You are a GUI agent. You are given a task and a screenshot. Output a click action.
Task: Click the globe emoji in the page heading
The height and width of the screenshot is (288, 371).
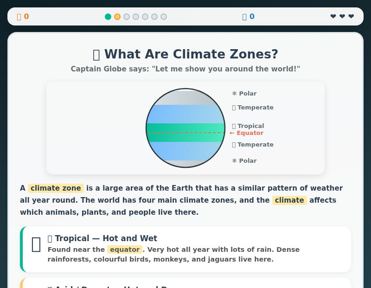tap(96, 54)
